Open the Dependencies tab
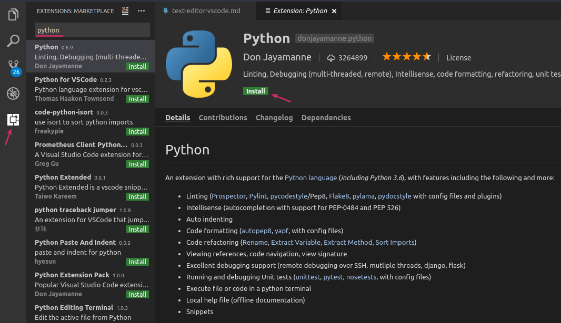Viewport: 561px width, 323px height. (x=326, y=118)
